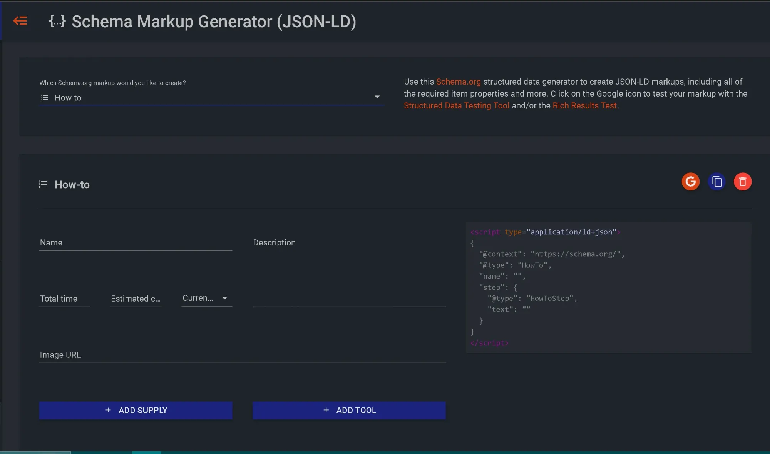Click the Description input field

point(346,269)
